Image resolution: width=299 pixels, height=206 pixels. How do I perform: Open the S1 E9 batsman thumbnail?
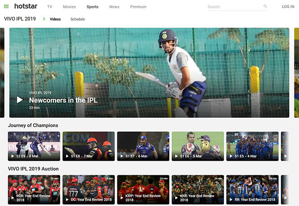point(34,146)
